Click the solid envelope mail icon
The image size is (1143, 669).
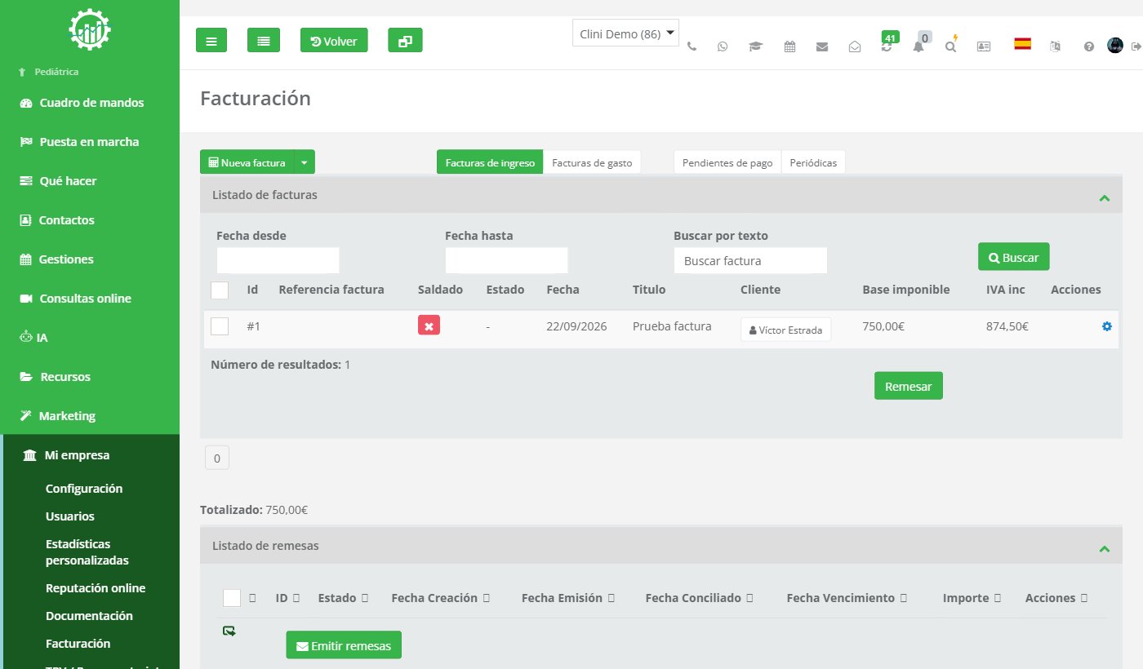coord(822,47)
